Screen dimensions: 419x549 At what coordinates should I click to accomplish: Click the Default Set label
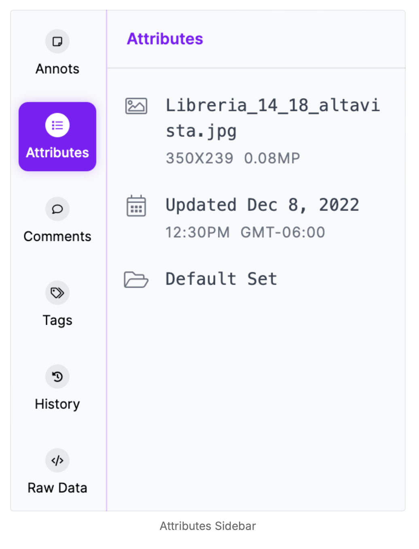click(221, 279)
